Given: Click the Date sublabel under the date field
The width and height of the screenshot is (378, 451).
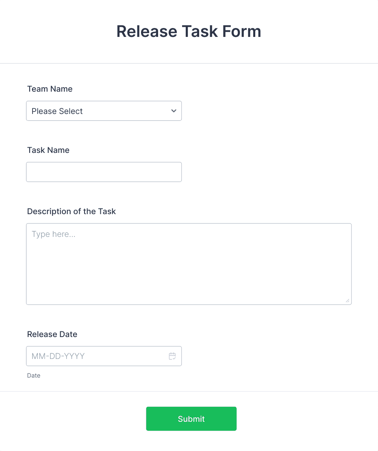Looking at the screenshot, I should click(x=33, y=375).
